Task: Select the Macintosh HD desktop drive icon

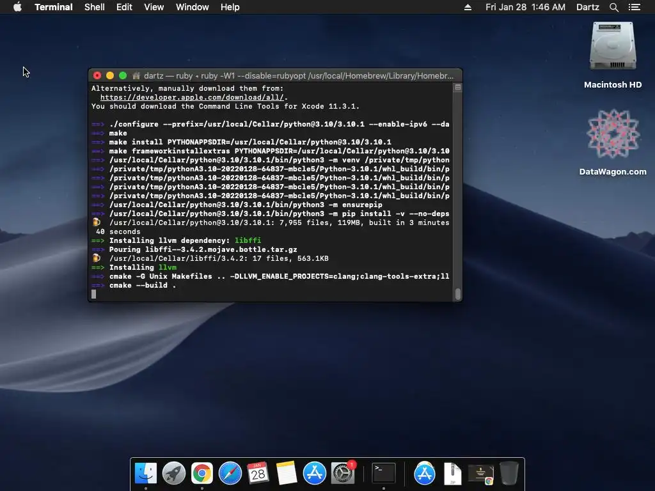Action: [613, 46]
